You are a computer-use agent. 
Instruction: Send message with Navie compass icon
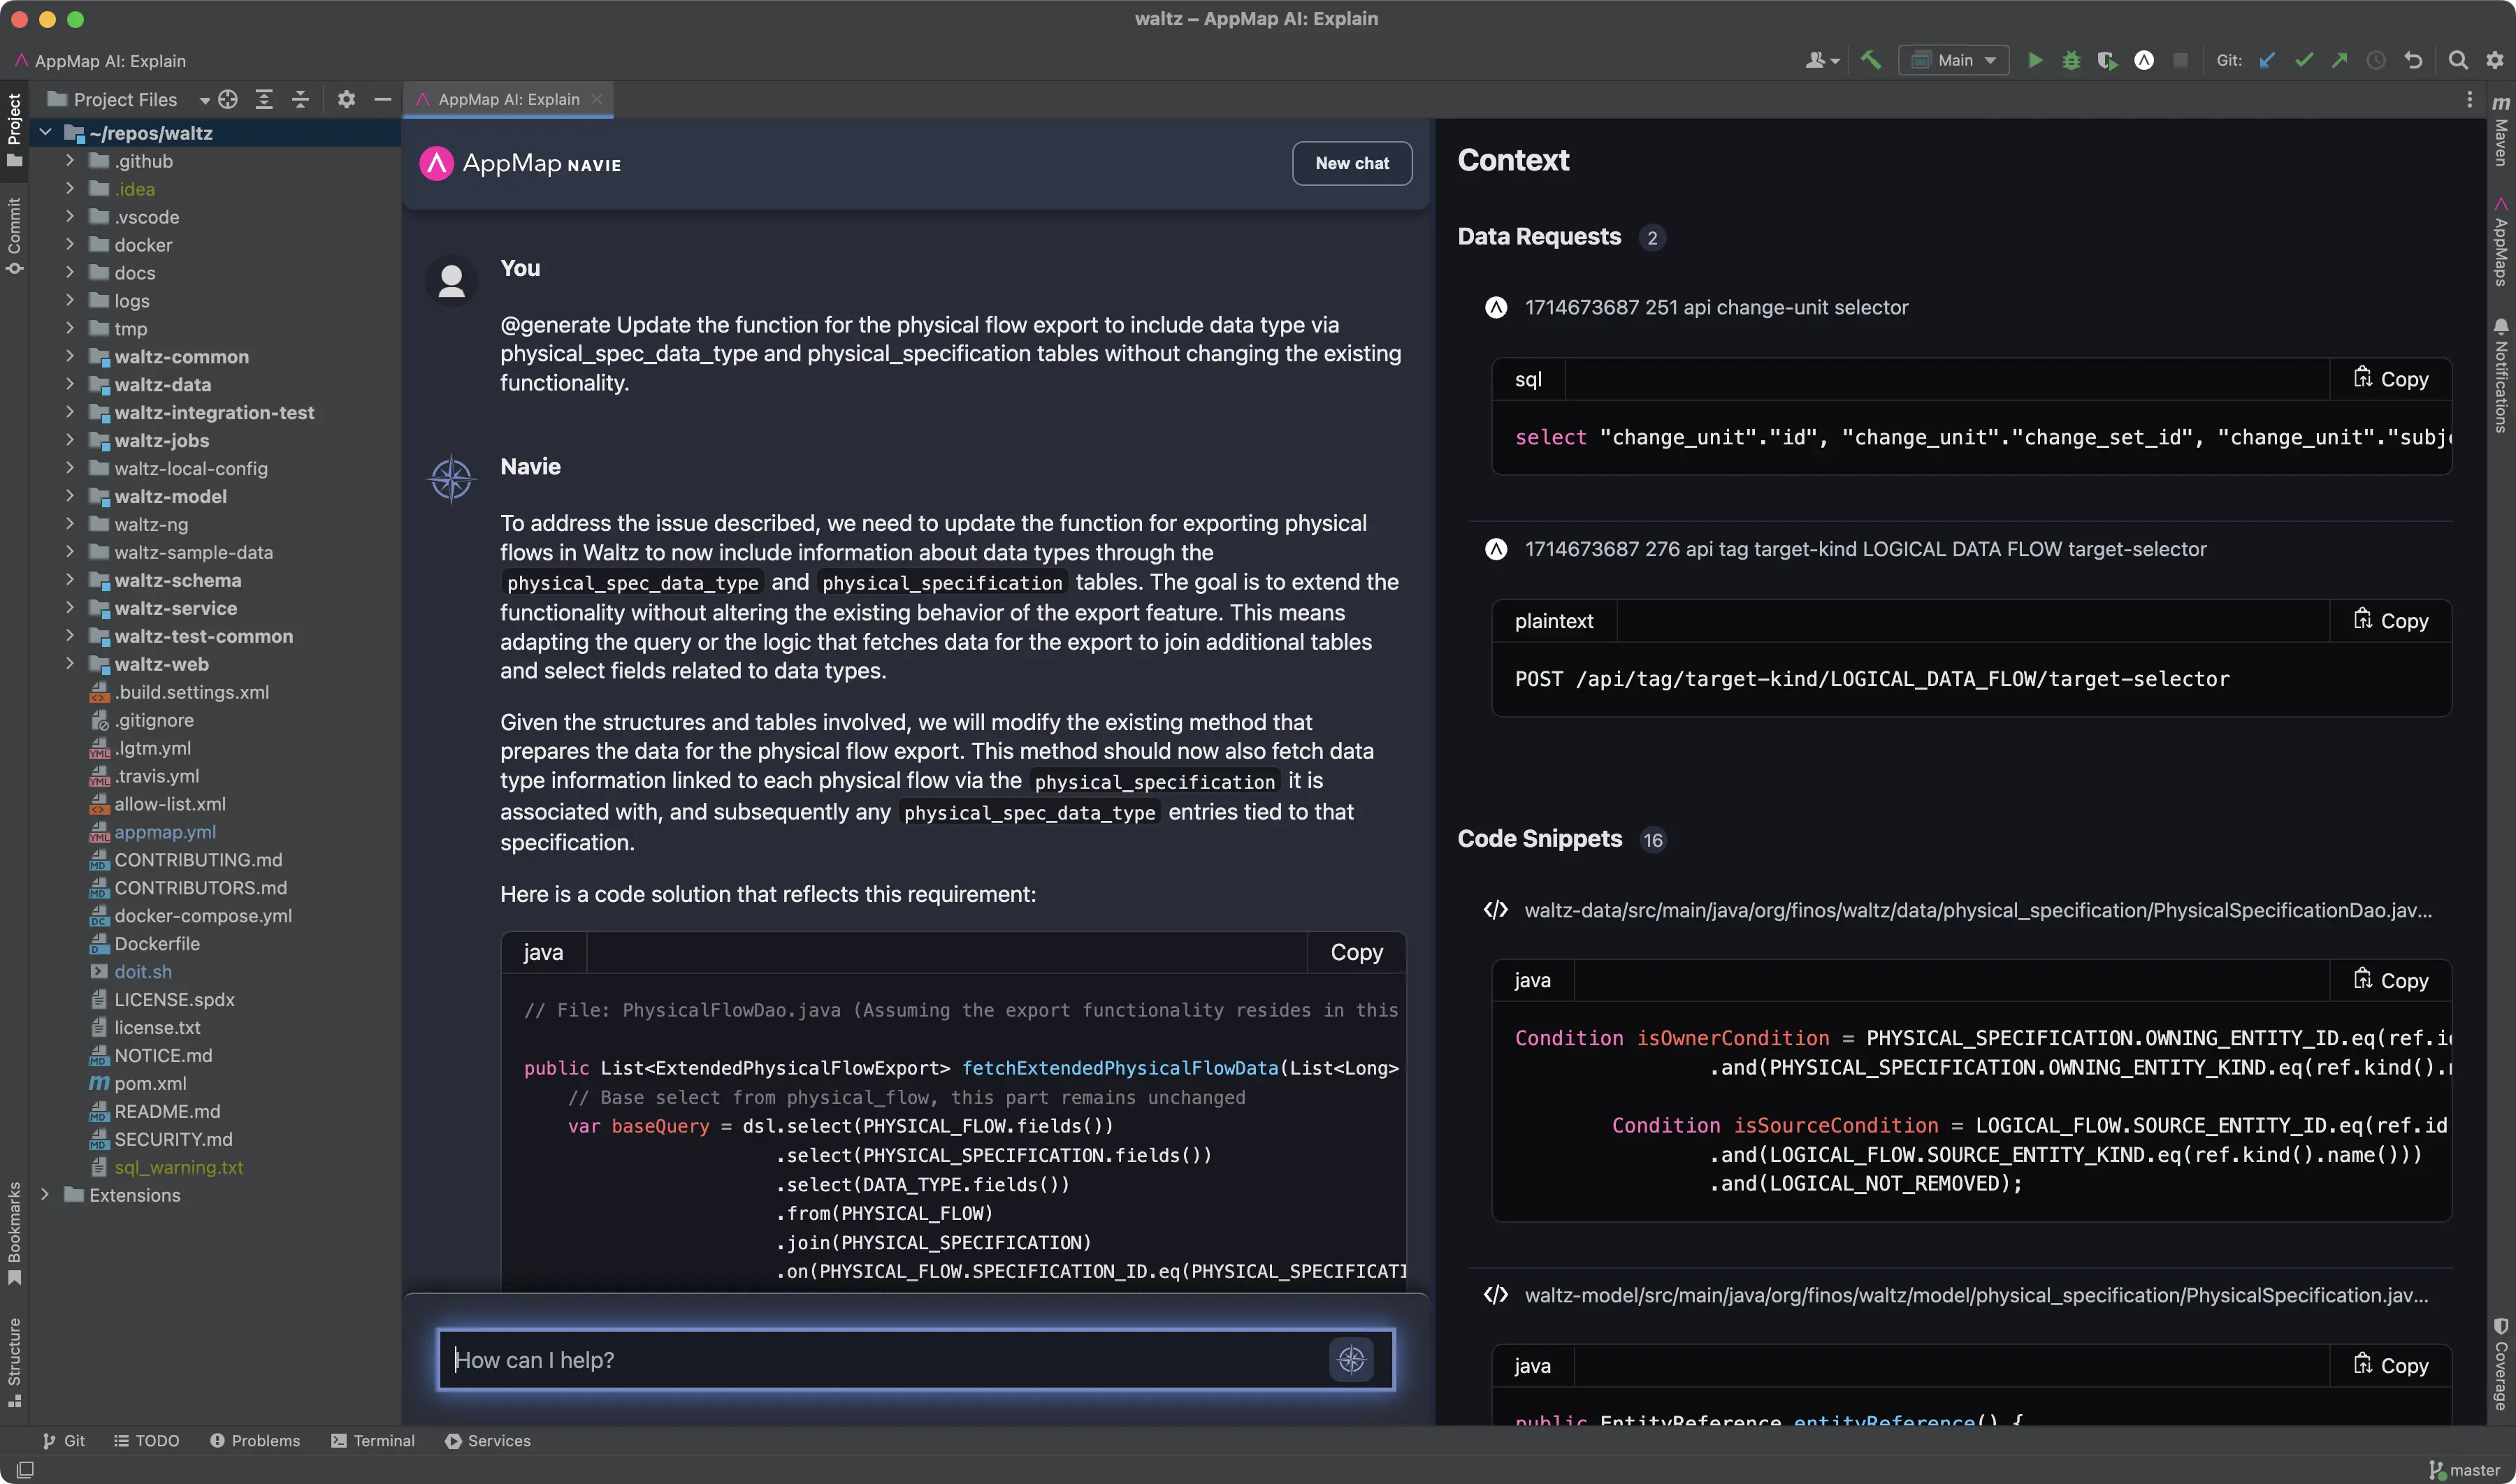1351,1360
